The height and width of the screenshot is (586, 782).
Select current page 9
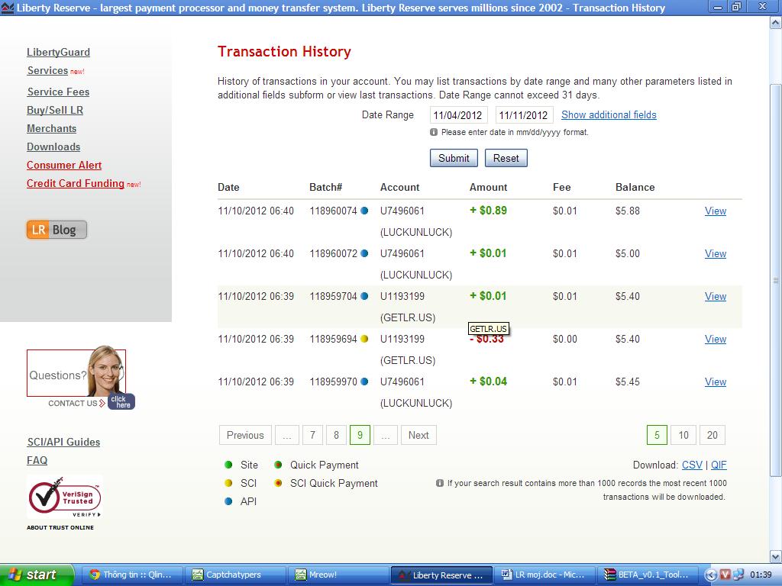[360, 435]
